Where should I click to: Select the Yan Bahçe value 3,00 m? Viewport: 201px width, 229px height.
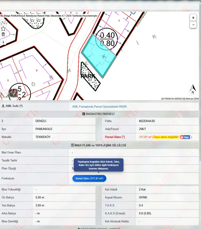click(40, 205)
